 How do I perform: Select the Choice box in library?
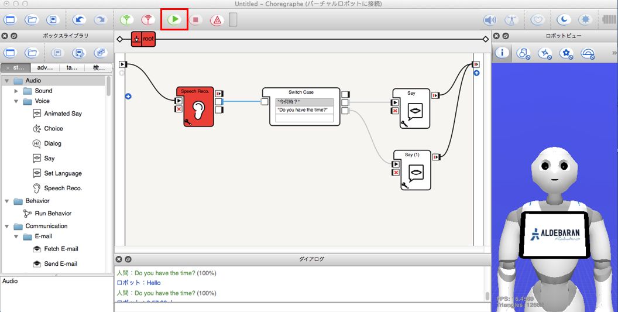pyautogui.click(x=48, y=129)
